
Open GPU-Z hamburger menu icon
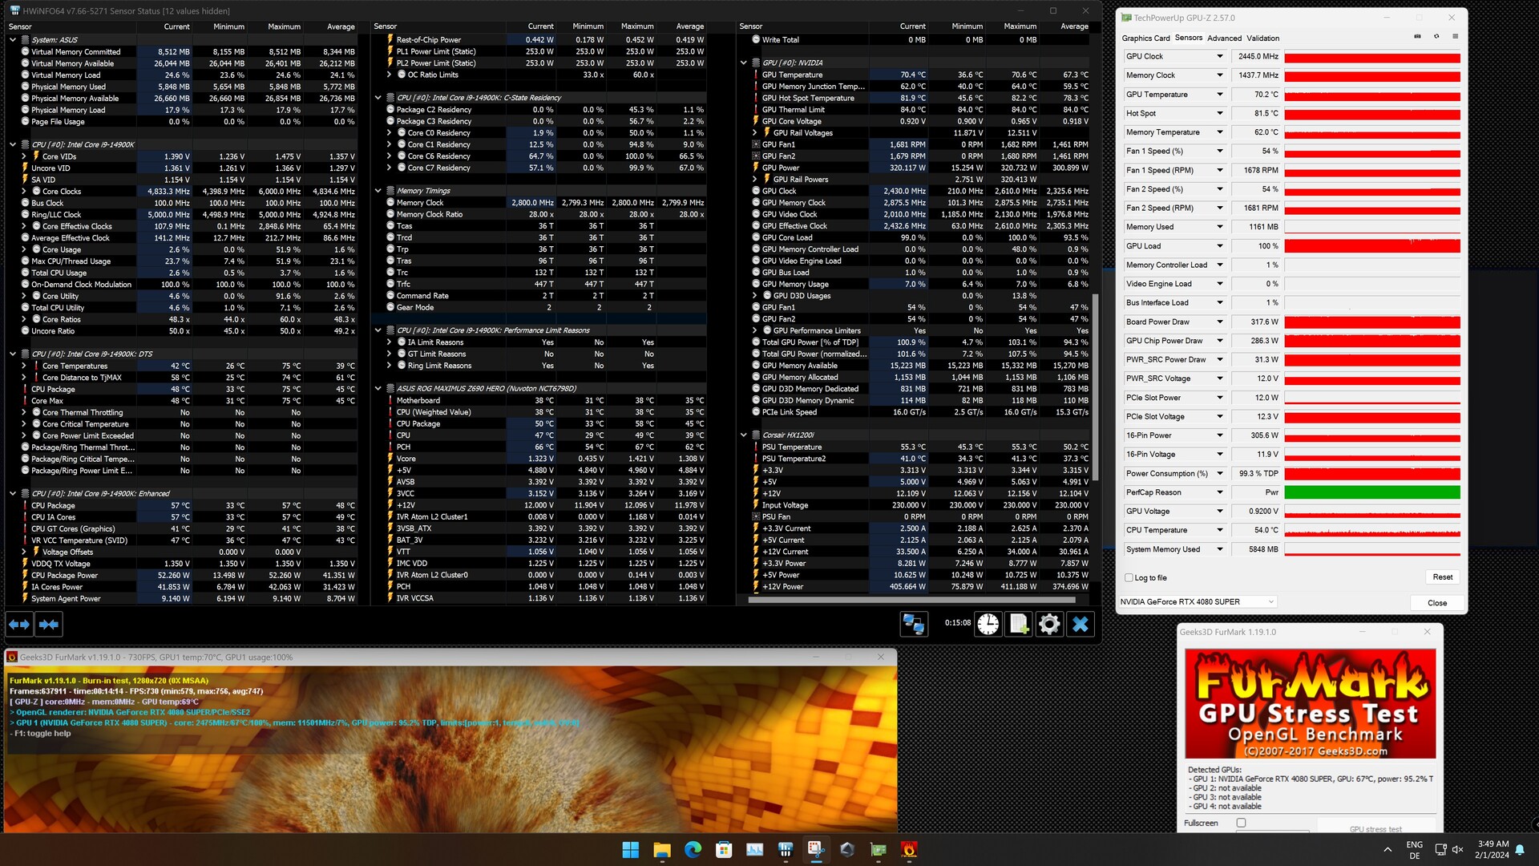[x=1455, y=37]
